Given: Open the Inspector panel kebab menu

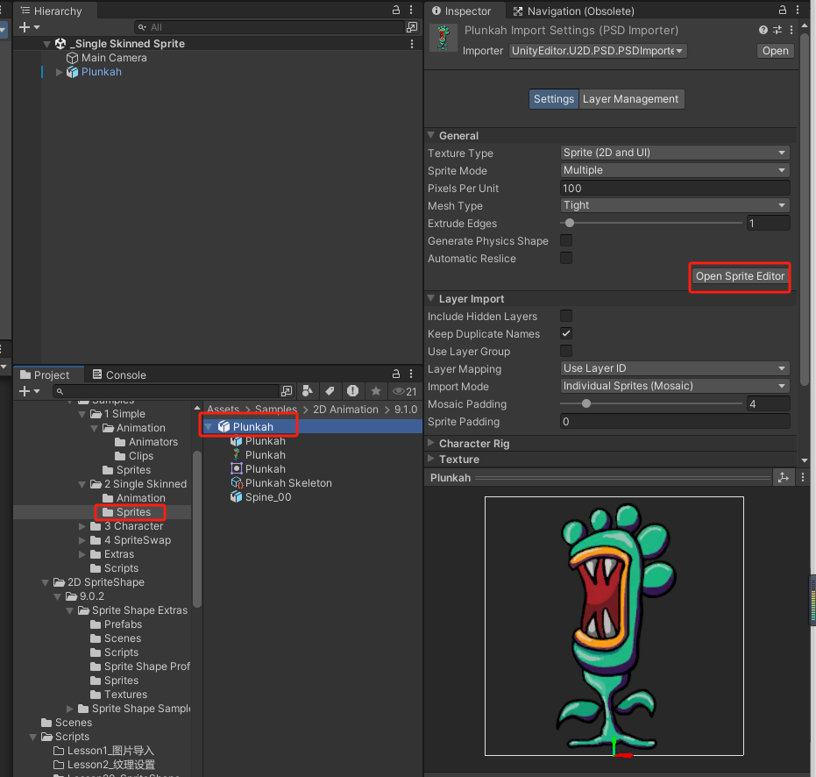Looking at the screenshot, I should tap(798, 10).
